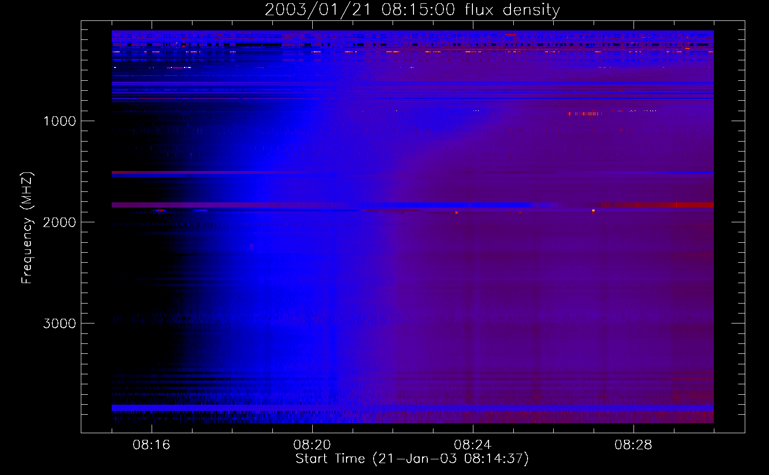Click the "1000" frequency tick label

click(59, 121)
